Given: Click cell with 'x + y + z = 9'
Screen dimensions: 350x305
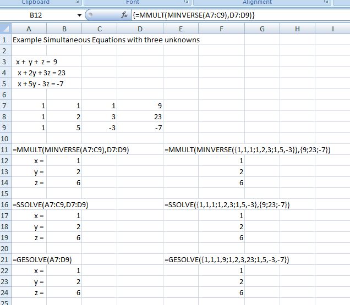Looking at the screenshot, I should (37, 62).
